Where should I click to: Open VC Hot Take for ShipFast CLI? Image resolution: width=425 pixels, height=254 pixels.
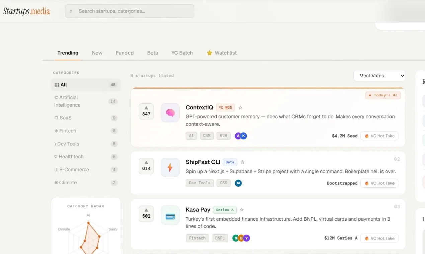tap(379, 183)
